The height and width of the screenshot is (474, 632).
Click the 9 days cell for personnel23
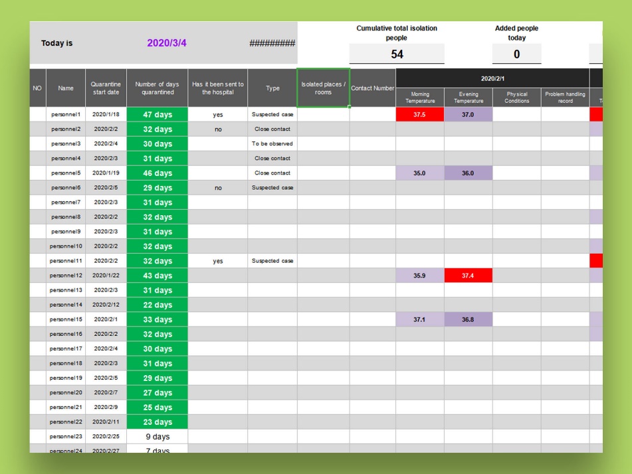tap(158, 436)
